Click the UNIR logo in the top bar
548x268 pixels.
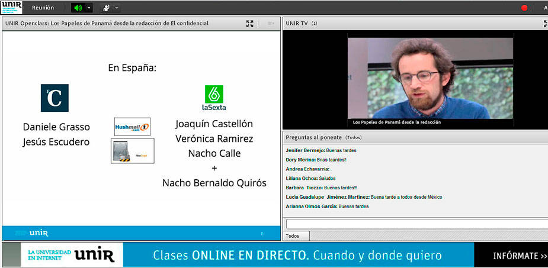point(11,7)
